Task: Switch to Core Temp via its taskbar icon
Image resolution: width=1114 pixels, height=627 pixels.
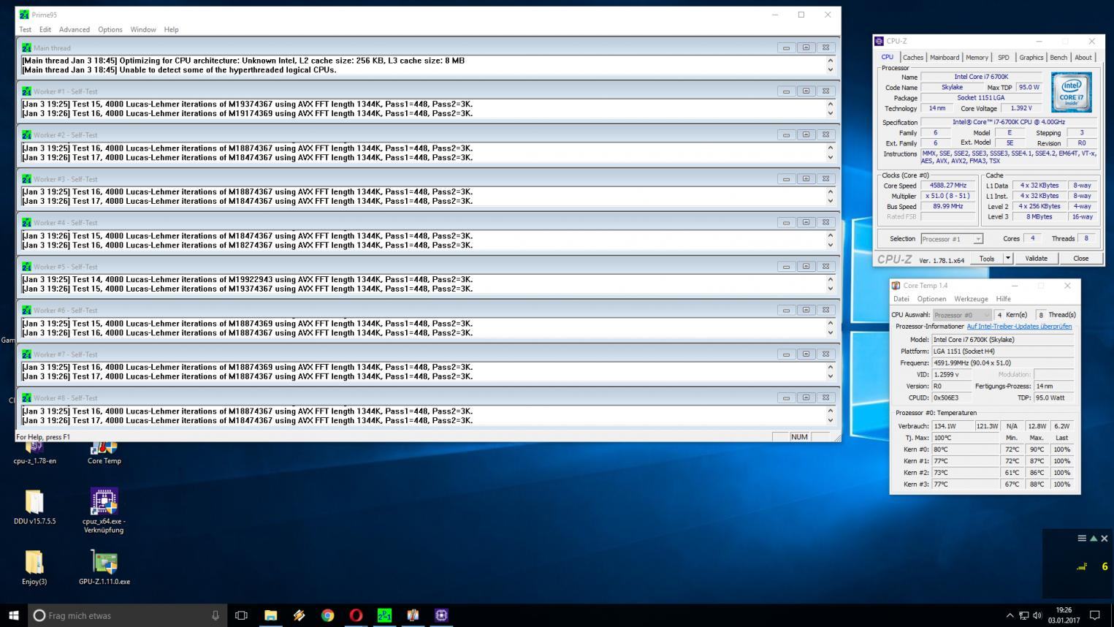Action: tap(413, 615)
